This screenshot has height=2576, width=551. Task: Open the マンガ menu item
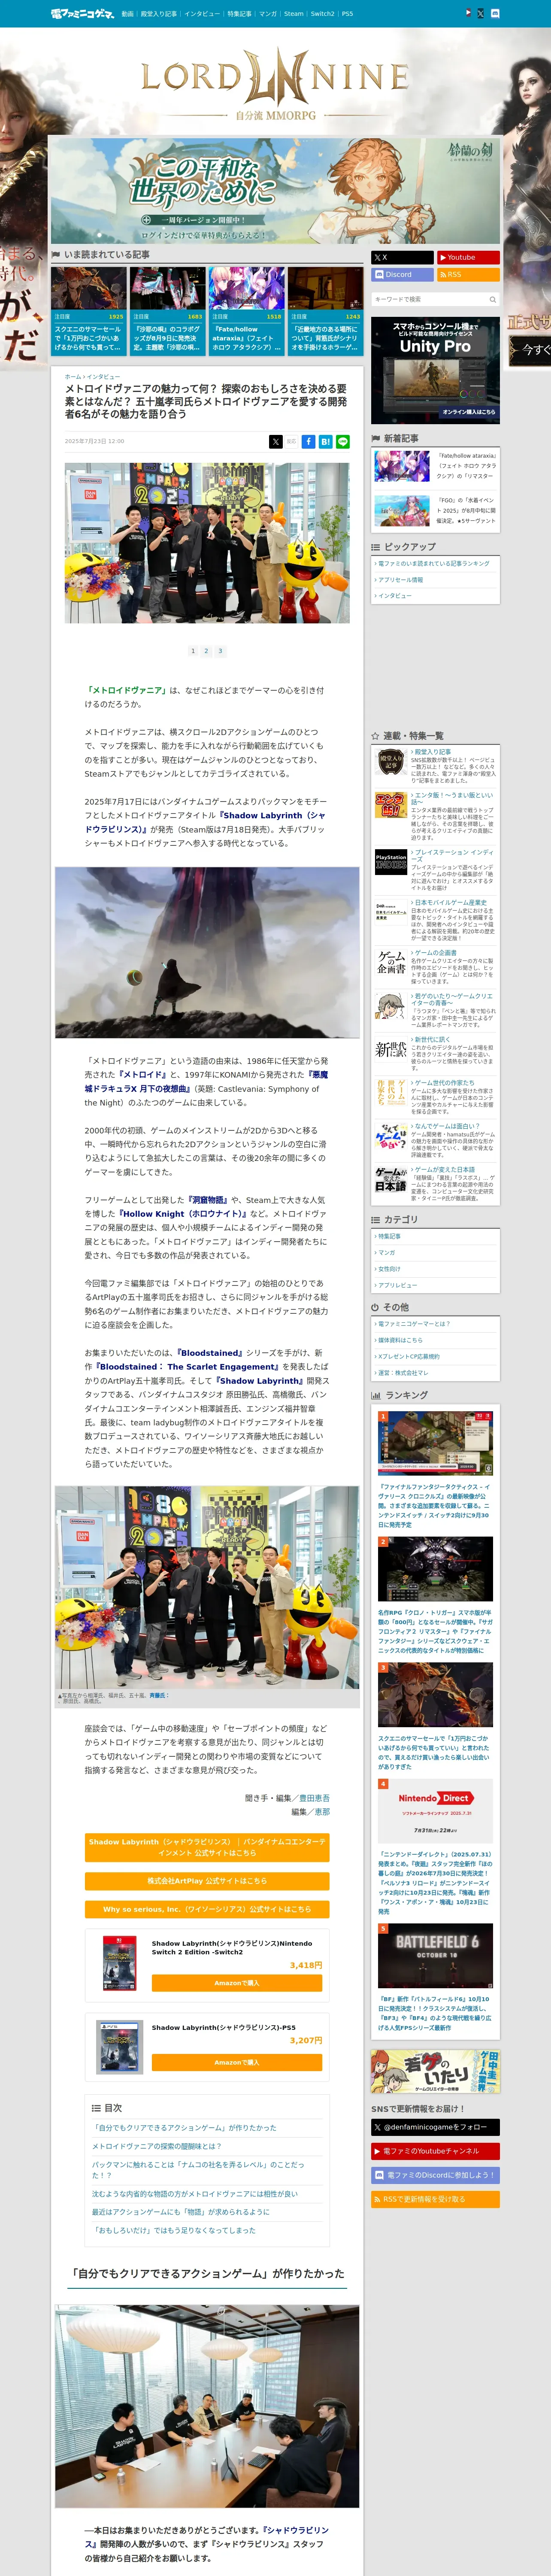click(268, 14)
